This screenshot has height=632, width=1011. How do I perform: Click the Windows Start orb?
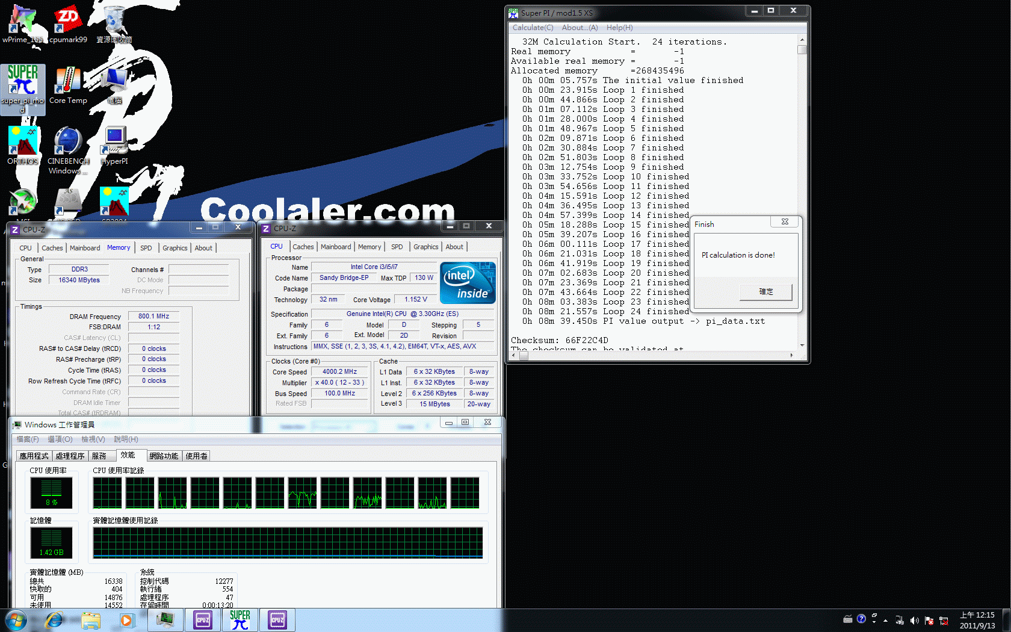tap(15, 620)
